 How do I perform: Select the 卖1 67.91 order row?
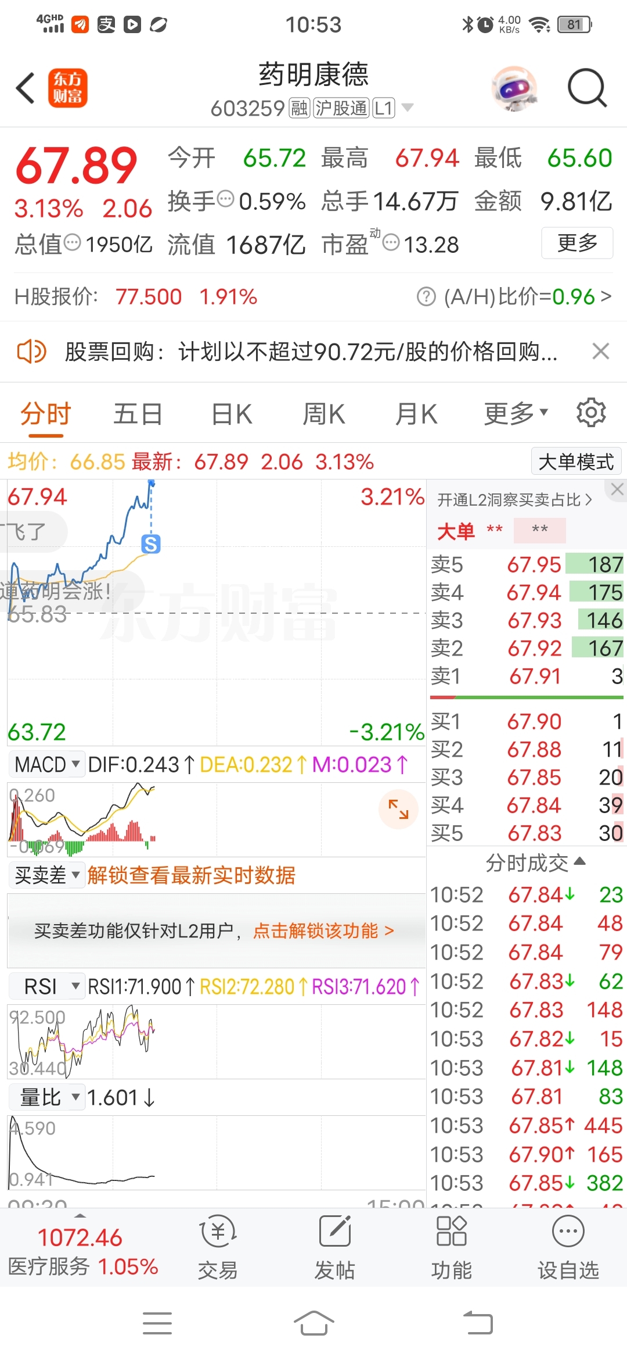pyautogui.click(x=527, y=676)
